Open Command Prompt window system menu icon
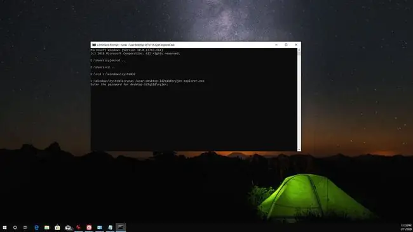Viewport: 413px width, 232px height. pos(94,45)
